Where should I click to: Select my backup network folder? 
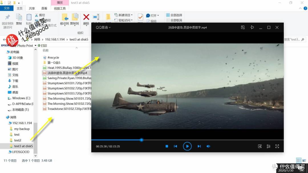click(20, 129)
